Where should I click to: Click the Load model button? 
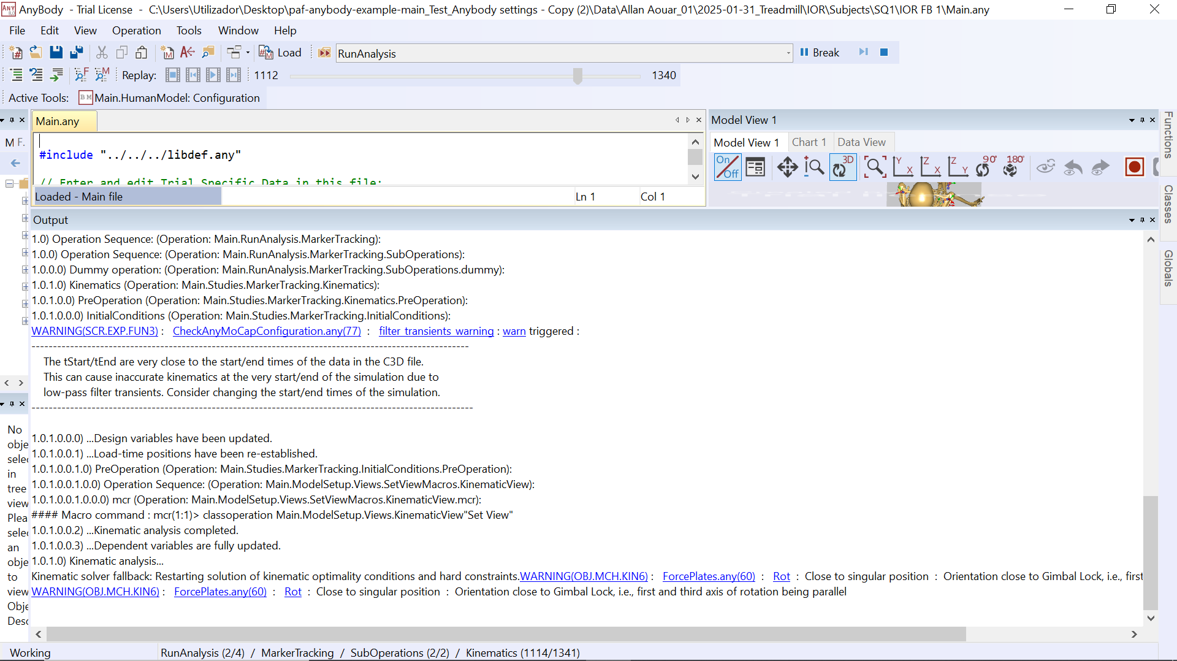click(x=280, y=53)
